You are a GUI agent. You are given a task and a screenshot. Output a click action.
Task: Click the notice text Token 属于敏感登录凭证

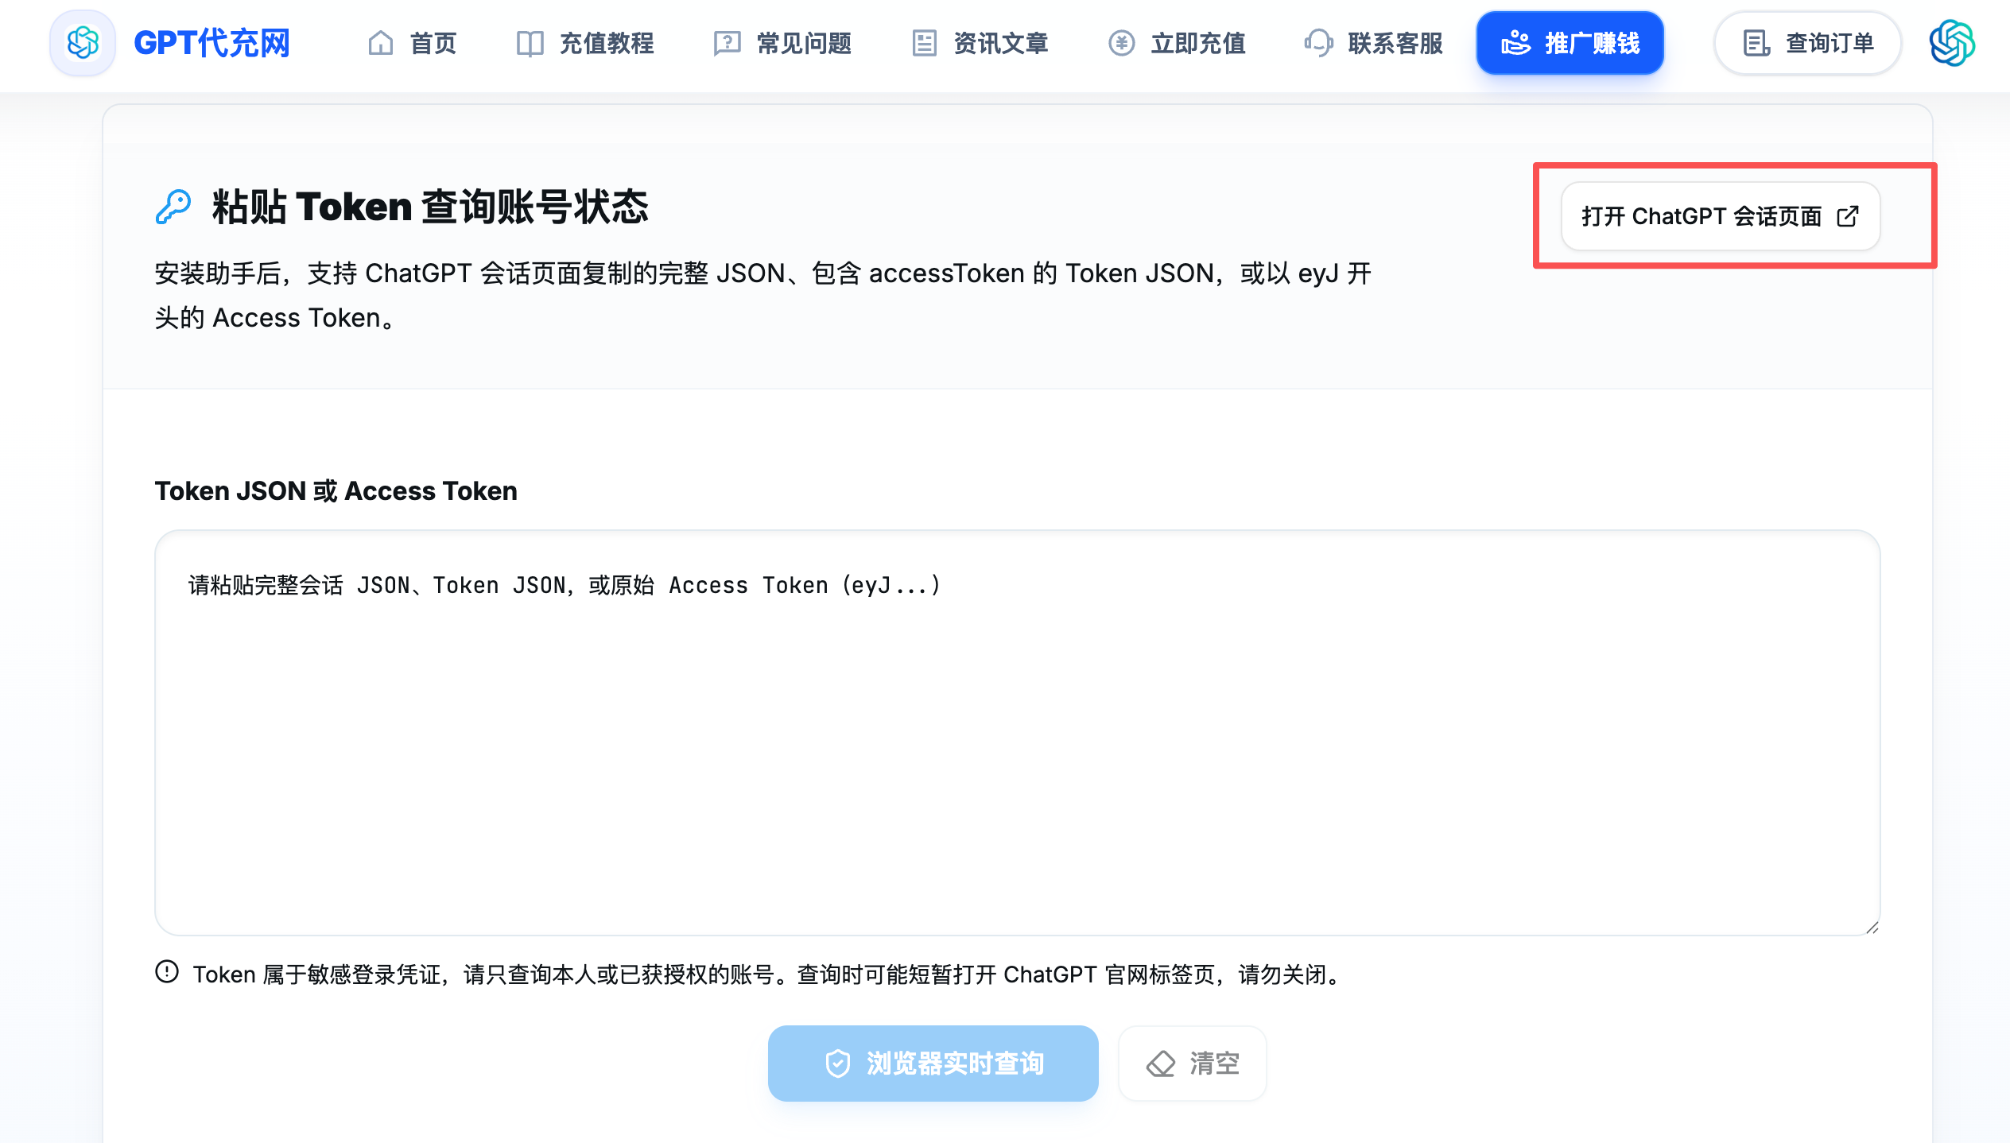pos(770,974)
